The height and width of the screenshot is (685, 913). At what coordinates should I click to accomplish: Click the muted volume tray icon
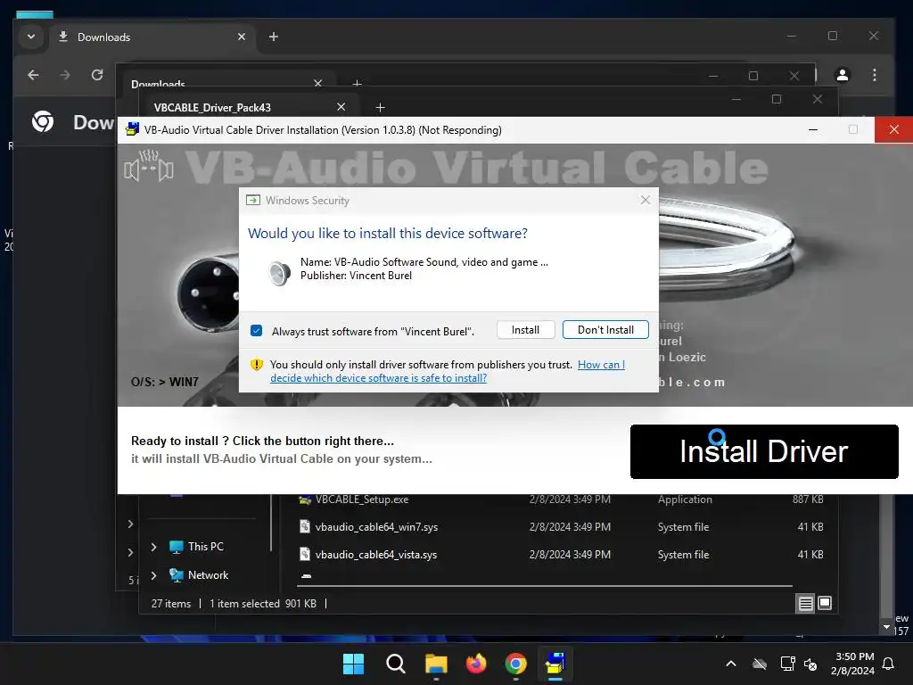(810, 664)
